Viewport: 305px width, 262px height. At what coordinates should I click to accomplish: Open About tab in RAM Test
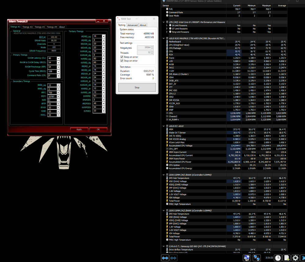tap(143, 25)
